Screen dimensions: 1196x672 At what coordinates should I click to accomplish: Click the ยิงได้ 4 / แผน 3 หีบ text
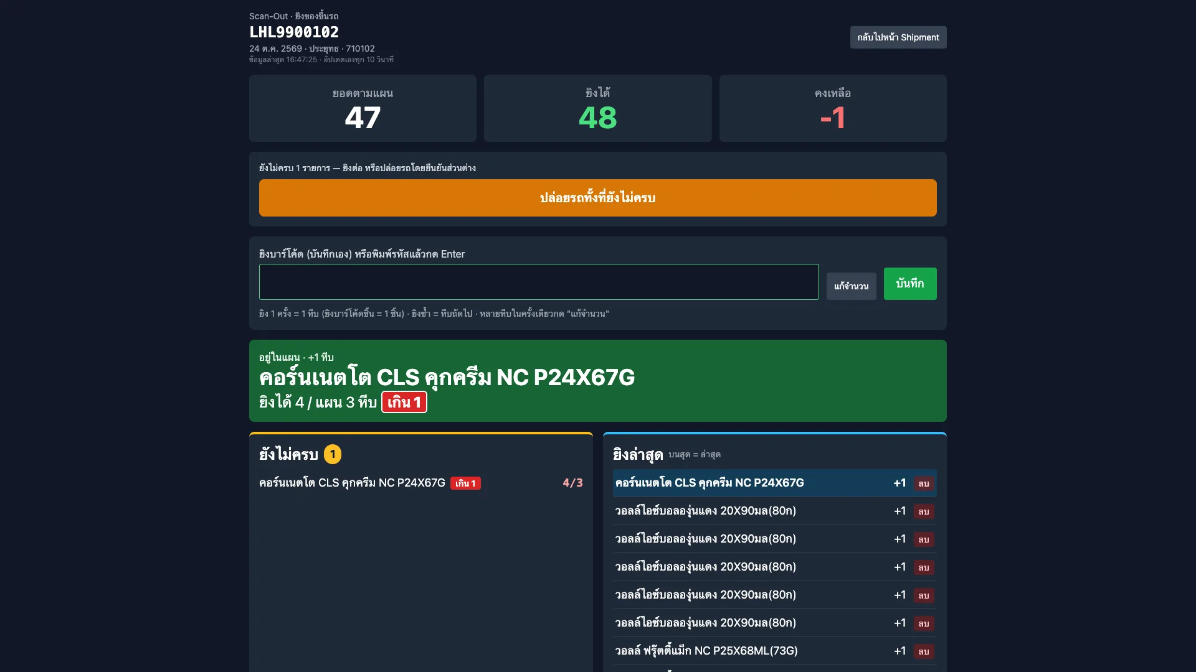[x=318, y=403]
